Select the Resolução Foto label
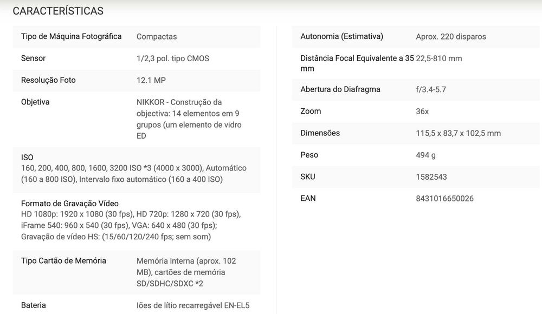The height and width of the screenshot is (314, 542). (x=48, y=80)
